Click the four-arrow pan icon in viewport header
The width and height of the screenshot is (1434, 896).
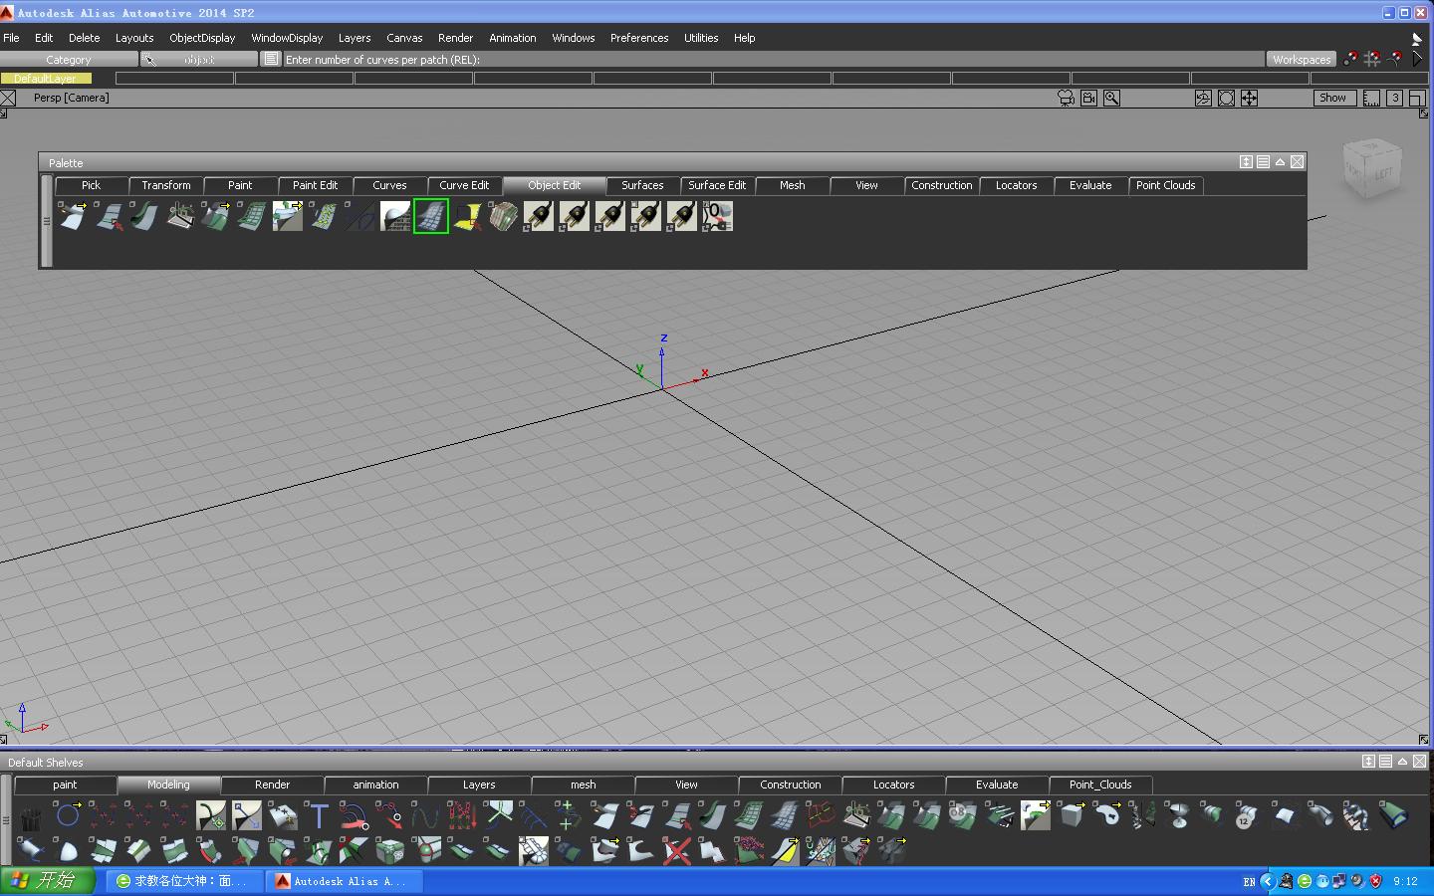click(x=1249, y=98)
